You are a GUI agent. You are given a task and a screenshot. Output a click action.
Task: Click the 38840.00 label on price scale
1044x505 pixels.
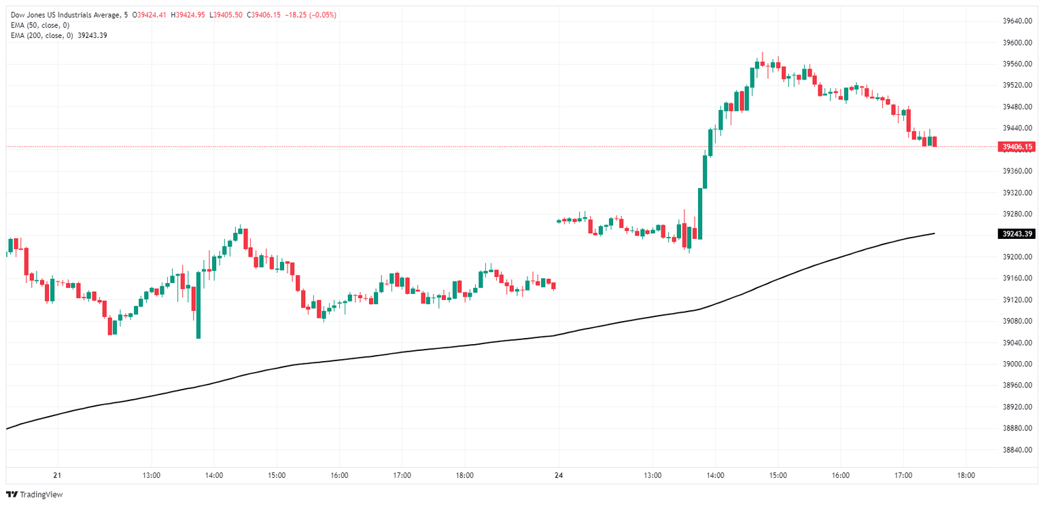coord(1017,449)
